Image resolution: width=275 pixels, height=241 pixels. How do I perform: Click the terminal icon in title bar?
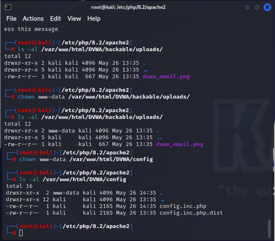tap(8, 7)
